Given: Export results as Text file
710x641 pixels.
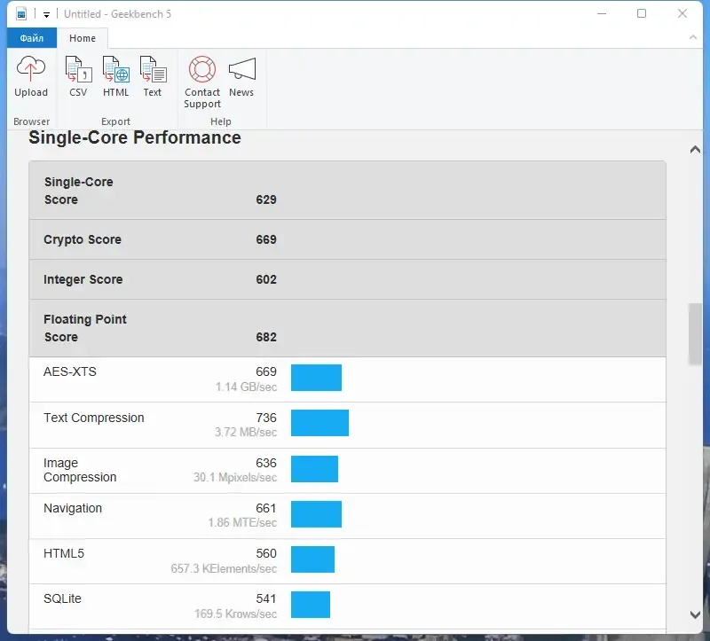Looking at the screenshot, I should click(x=153, y=76).
